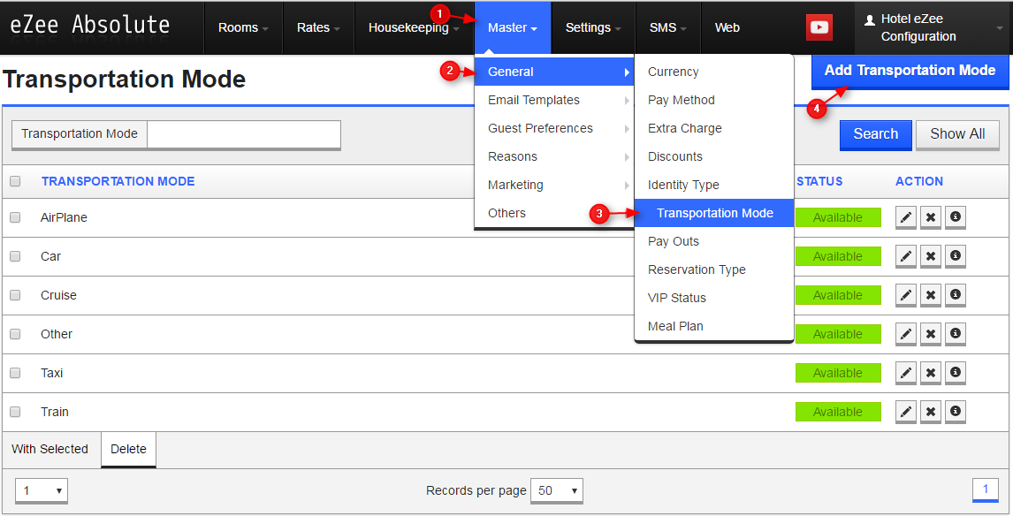
Task: Edit the Taxi transportation mode
Action: click(906, 373)
